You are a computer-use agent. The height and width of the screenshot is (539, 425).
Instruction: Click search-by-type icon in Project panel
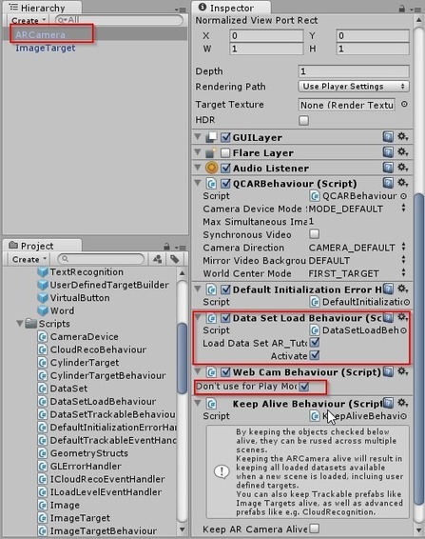pos(158,259)
